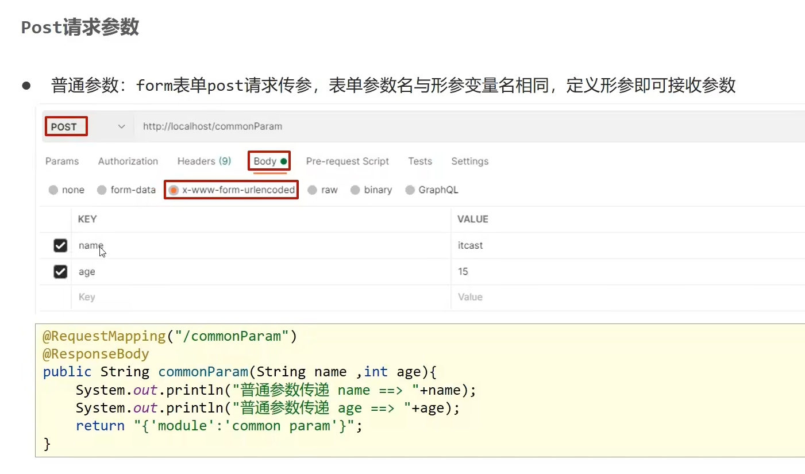Open the Pre-request Script tab
Screen dimensions: 805x474
point(347,161)
